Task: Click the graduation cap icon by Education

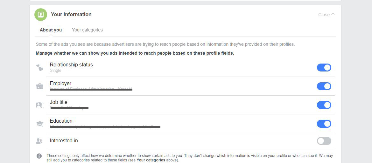Action: click(x=40, y=124)
